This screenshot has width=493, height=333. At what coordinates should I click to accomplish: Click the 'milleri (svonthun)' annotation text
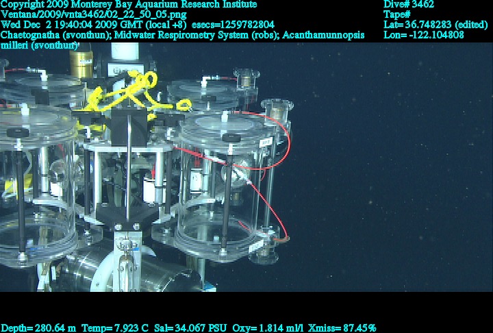click(39, 45)
